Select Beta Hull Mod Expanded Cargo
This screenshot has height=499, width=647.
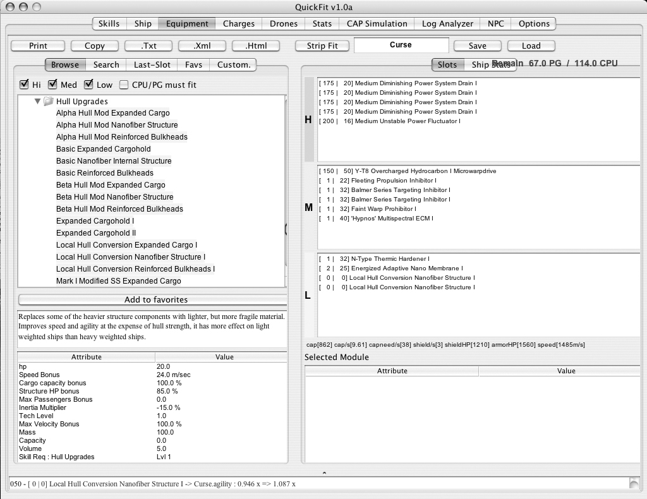pyautogui.click(x=111, y=184)
